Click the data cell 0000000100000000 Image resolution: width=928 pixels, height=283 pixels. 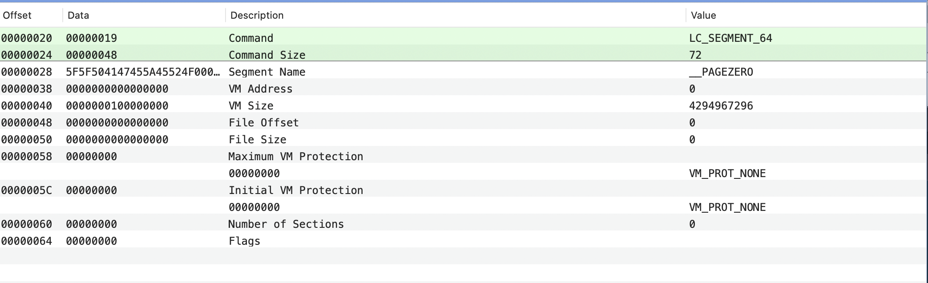[x=117, y=106]
